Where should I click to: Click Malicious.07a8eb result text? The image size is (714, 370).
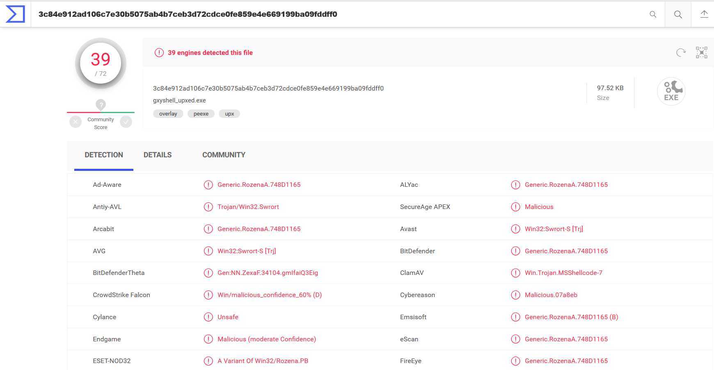tap(551, 295)
